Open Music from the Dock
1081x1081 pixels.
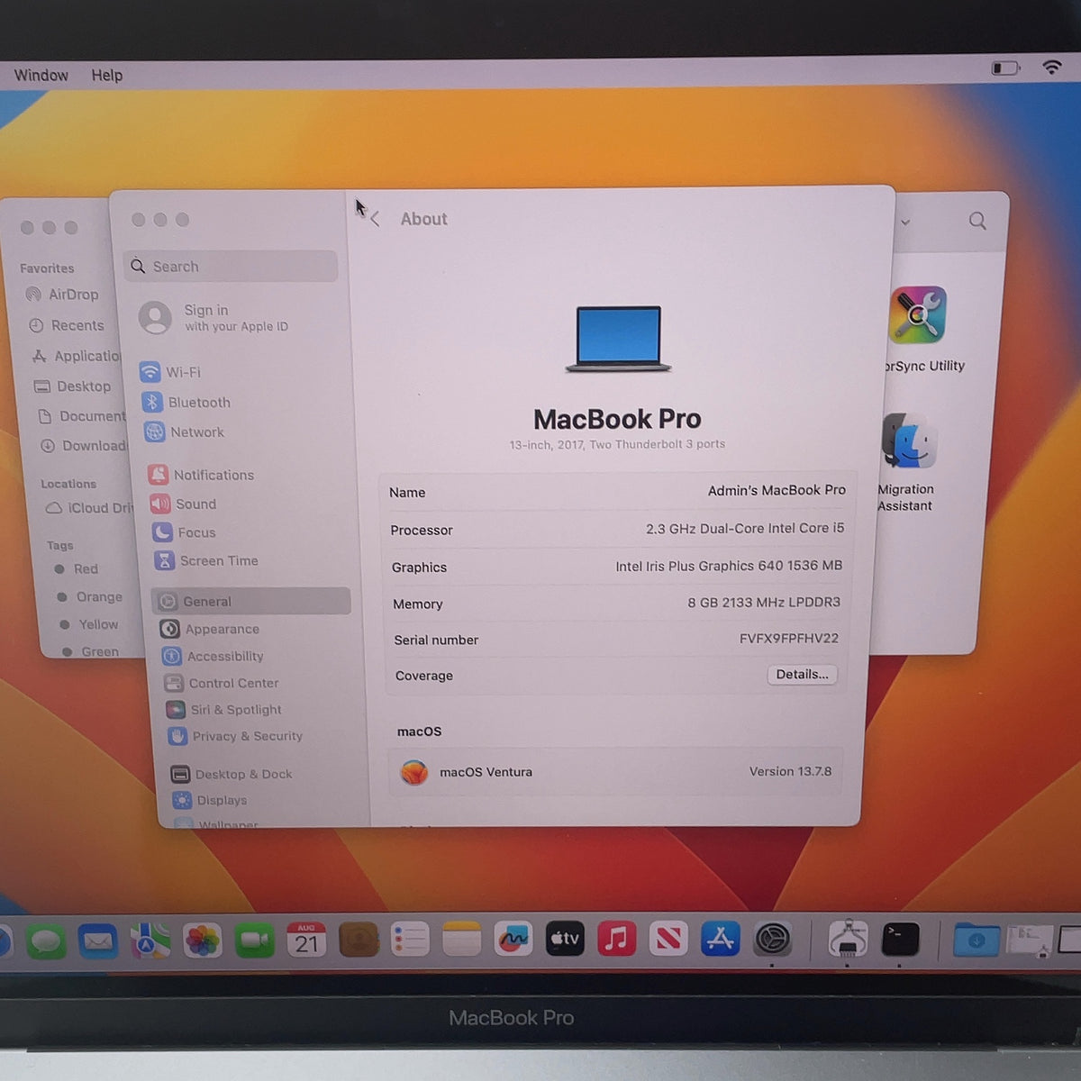pyautogui.click(x=617, y=940)
